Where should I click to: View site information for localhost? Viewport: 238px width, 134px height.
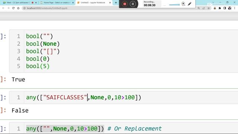(x=24, y=8)
